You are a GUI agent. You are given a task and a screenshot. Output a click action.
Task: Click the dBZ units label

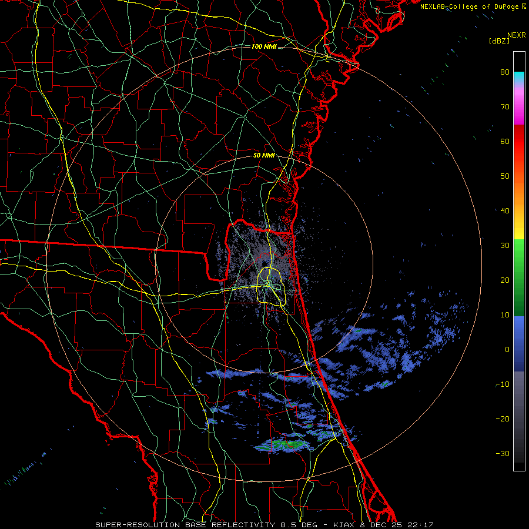[499, 41]
